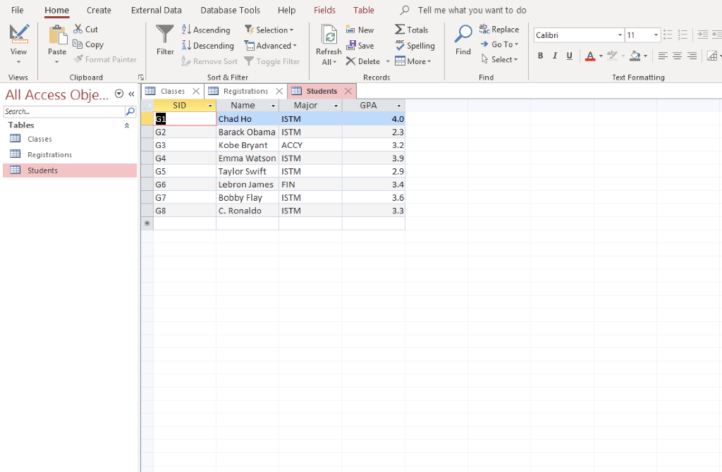
Task: Open the font size dropdown
Action: tap(655, 35)
